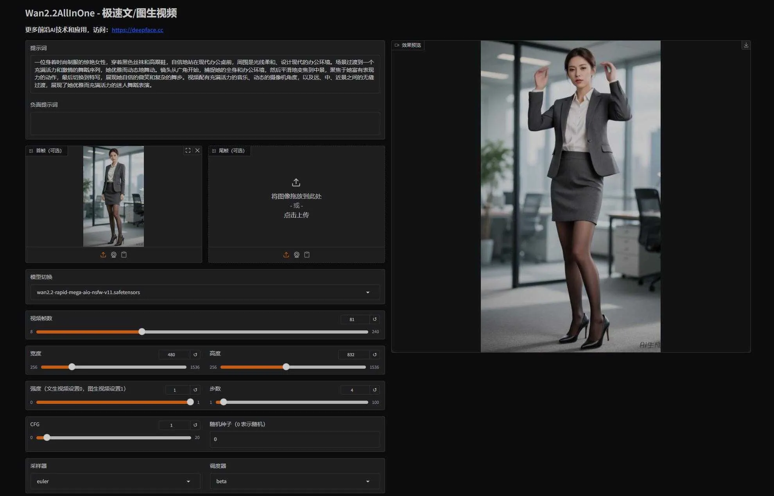
Task: Open the 调度器 scheduler dropdown showing beta
Action: tap(294, 481)
